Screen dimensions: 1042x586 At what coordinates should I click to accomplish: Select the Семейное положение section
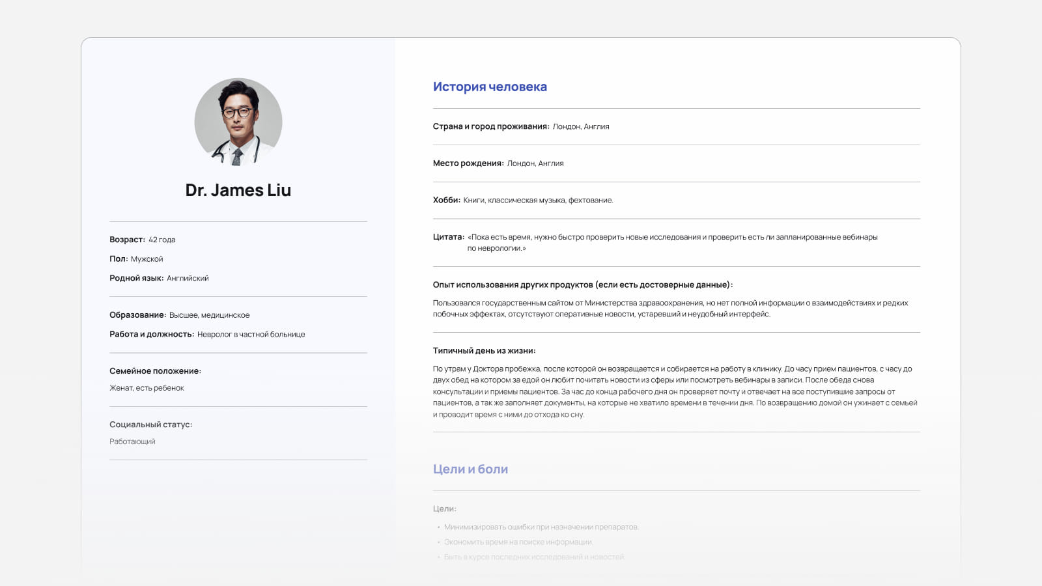pos(156,370)
